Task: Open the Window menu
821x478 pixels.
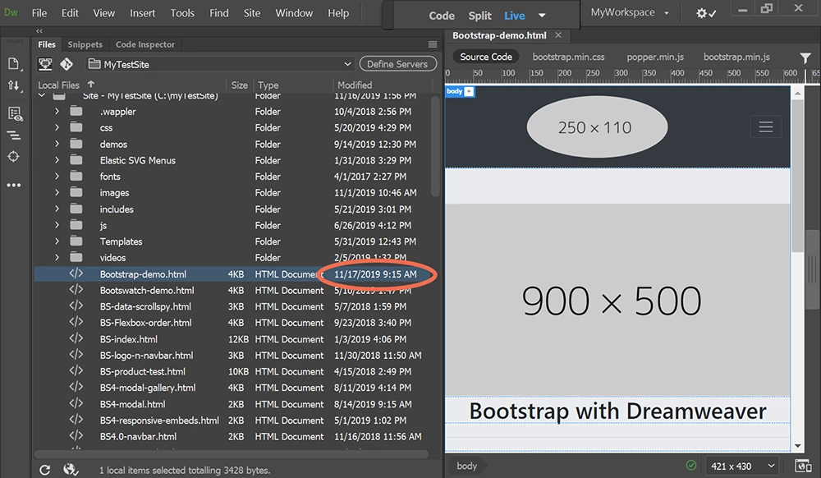Action: (x=294, y=13)
